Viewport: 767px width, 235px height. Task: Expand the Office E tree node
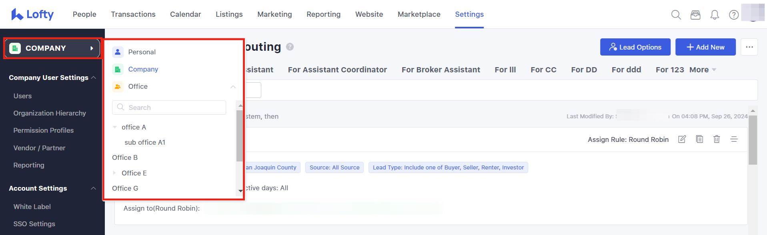point(114,173)
